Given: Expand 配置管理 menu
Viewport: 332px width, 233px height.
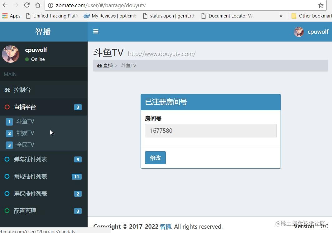Looking at the screenshot, I should pos(44,211).
